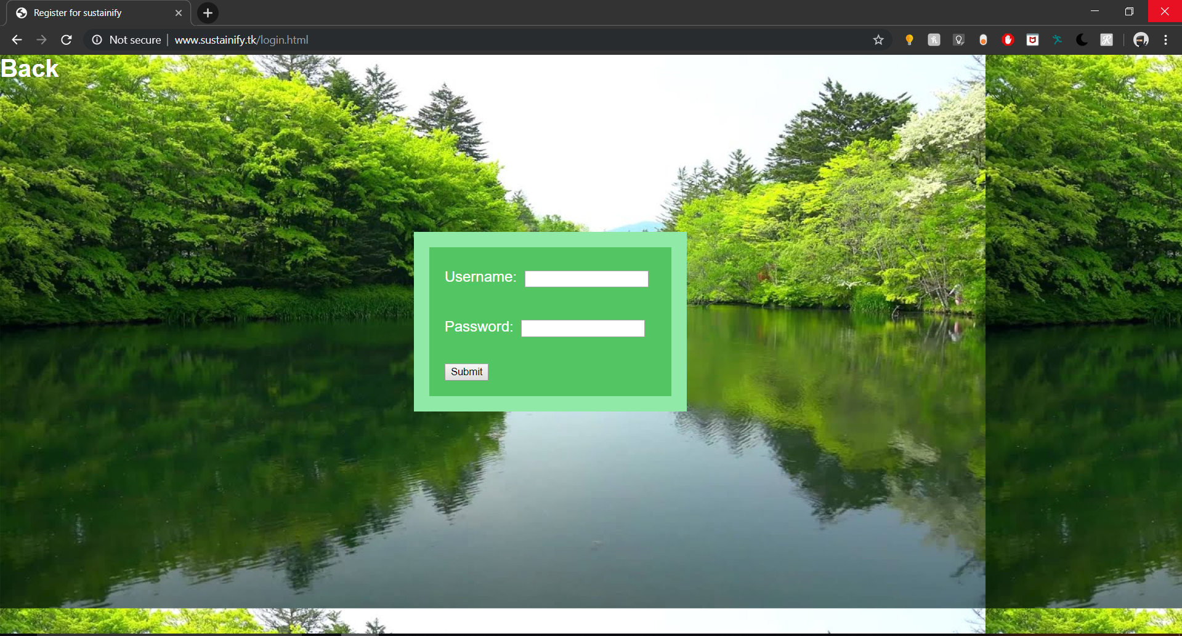The image size is (1182, 636).
Task: Open a new browser tab
Action: point(208,13)
